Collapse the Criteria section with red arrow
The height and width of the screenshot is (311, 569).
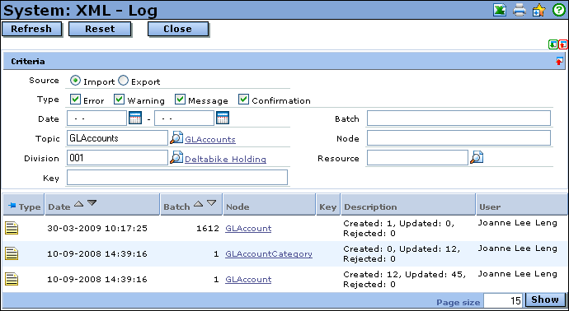click(x=559, y=61)
